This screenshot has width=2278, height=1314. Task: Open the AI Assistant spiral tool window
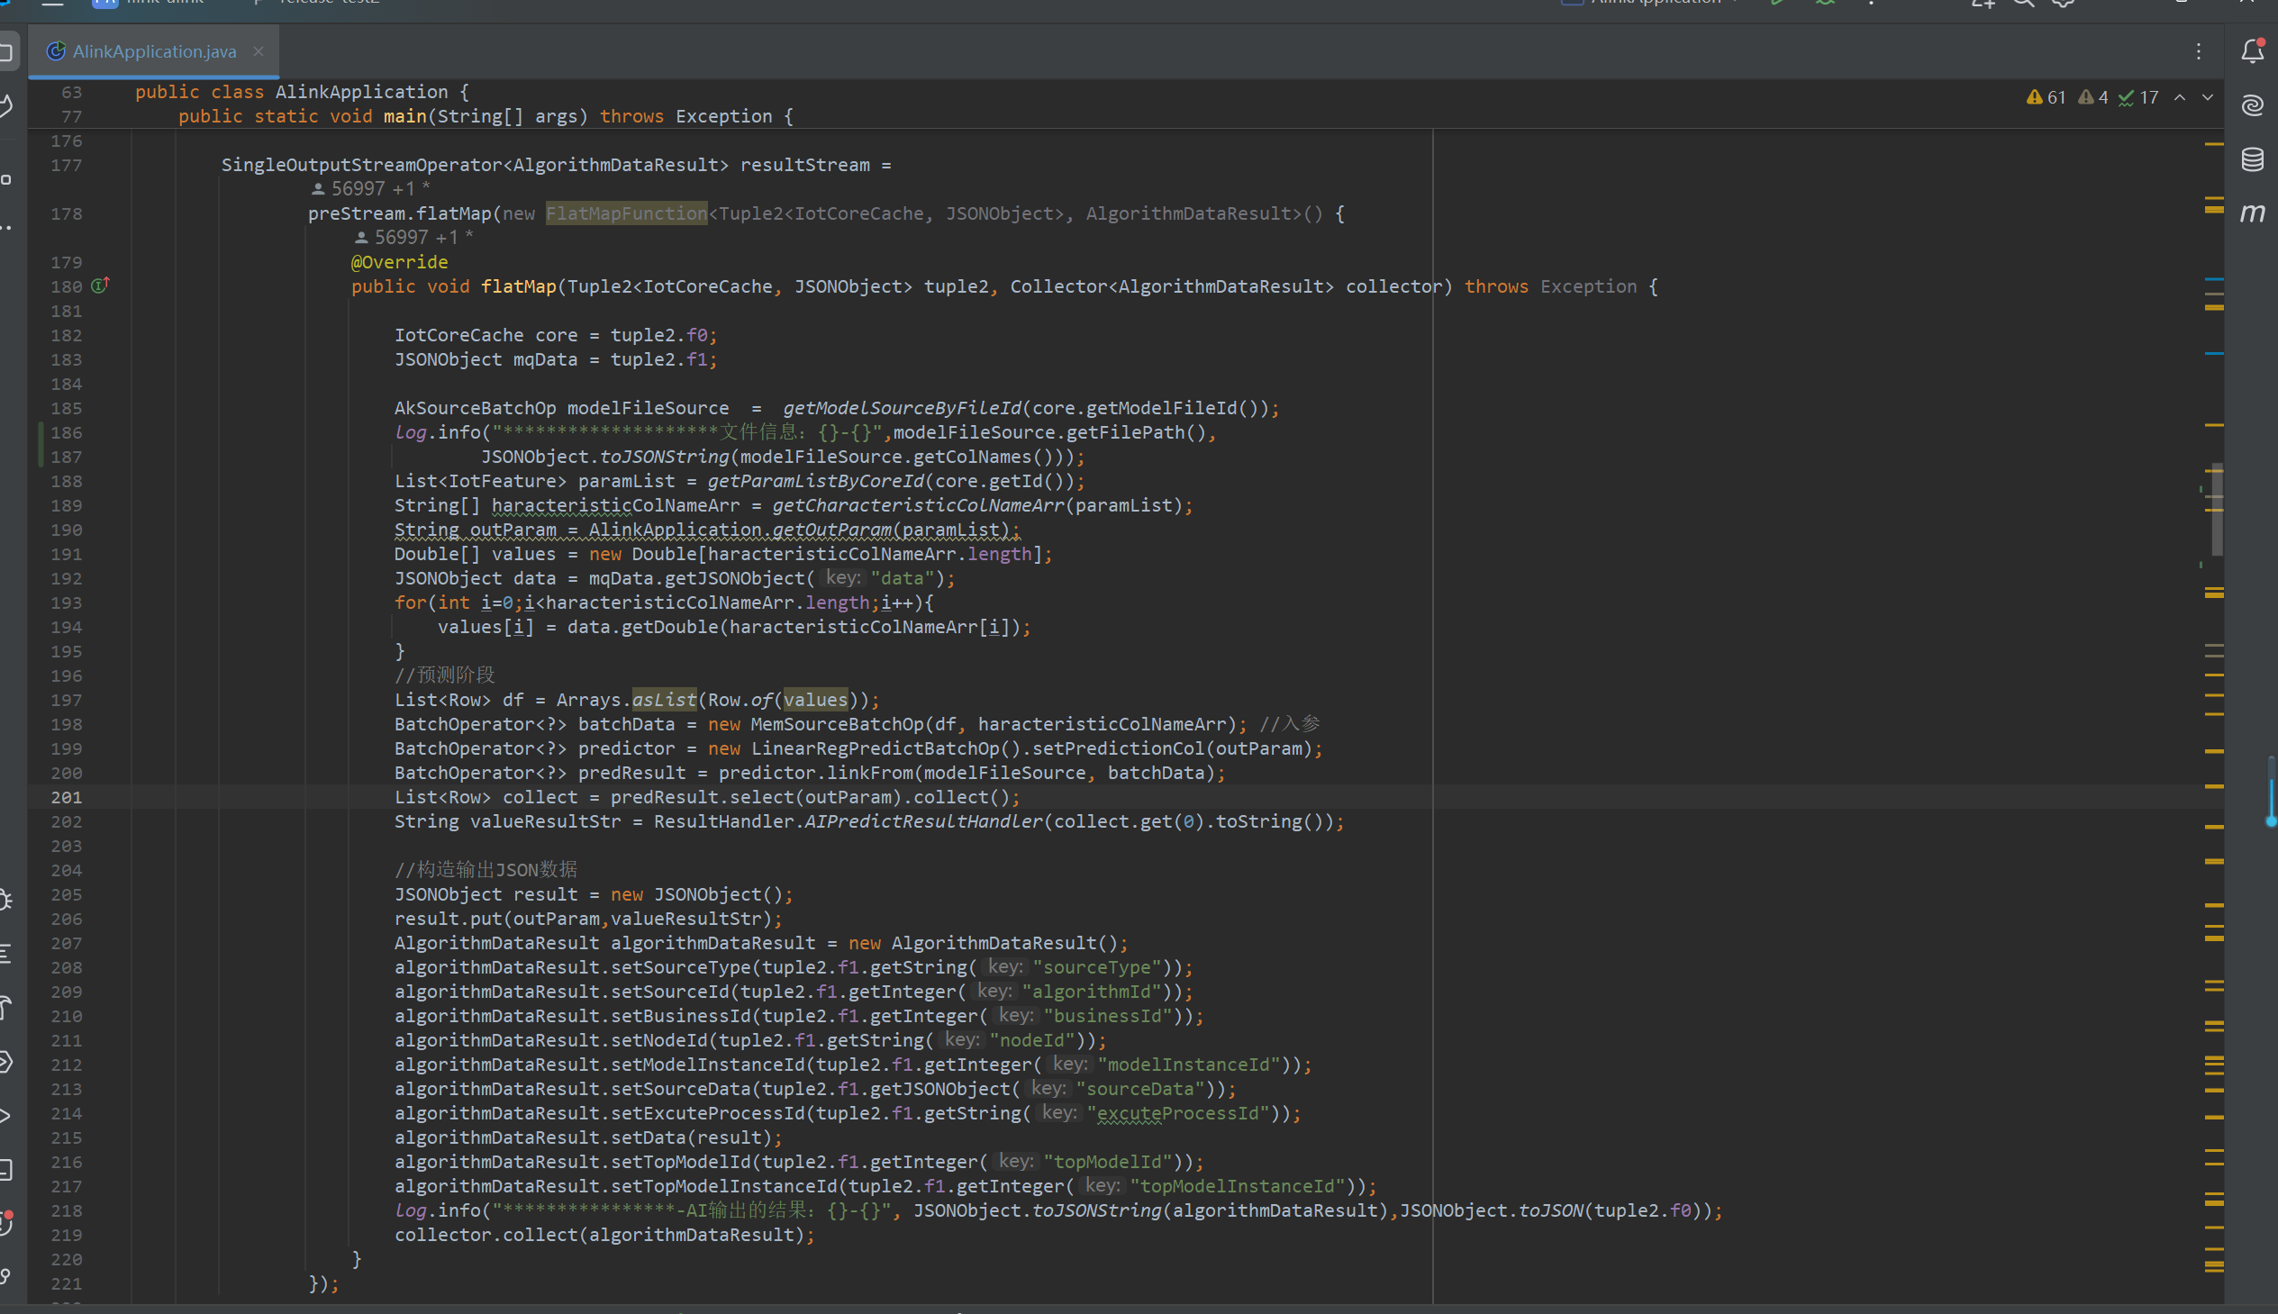click(2253, 105)
